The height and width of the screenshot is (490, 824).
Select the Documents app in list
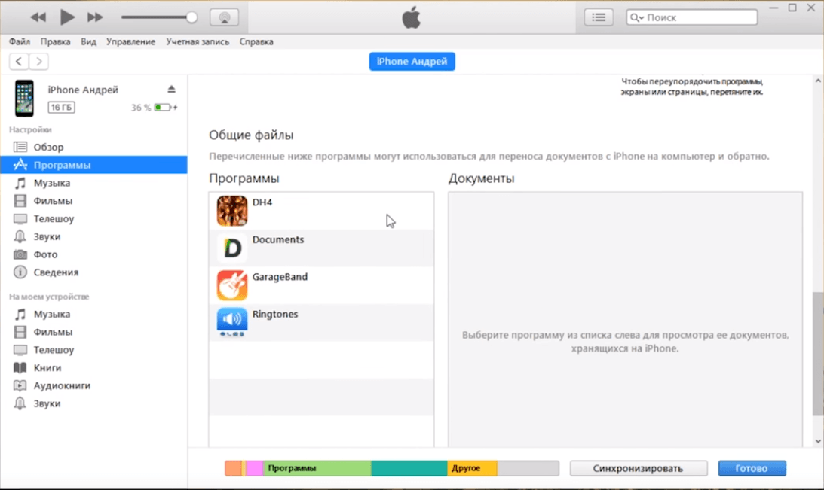click(x=278, y=240)
